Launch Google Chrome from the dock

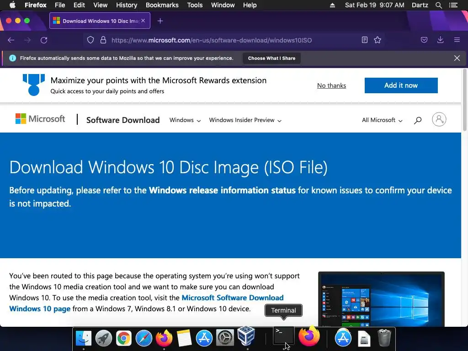(123, 338)
